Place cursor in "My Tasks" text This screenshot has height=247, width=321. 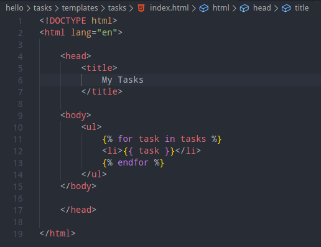tap(123, 80)
